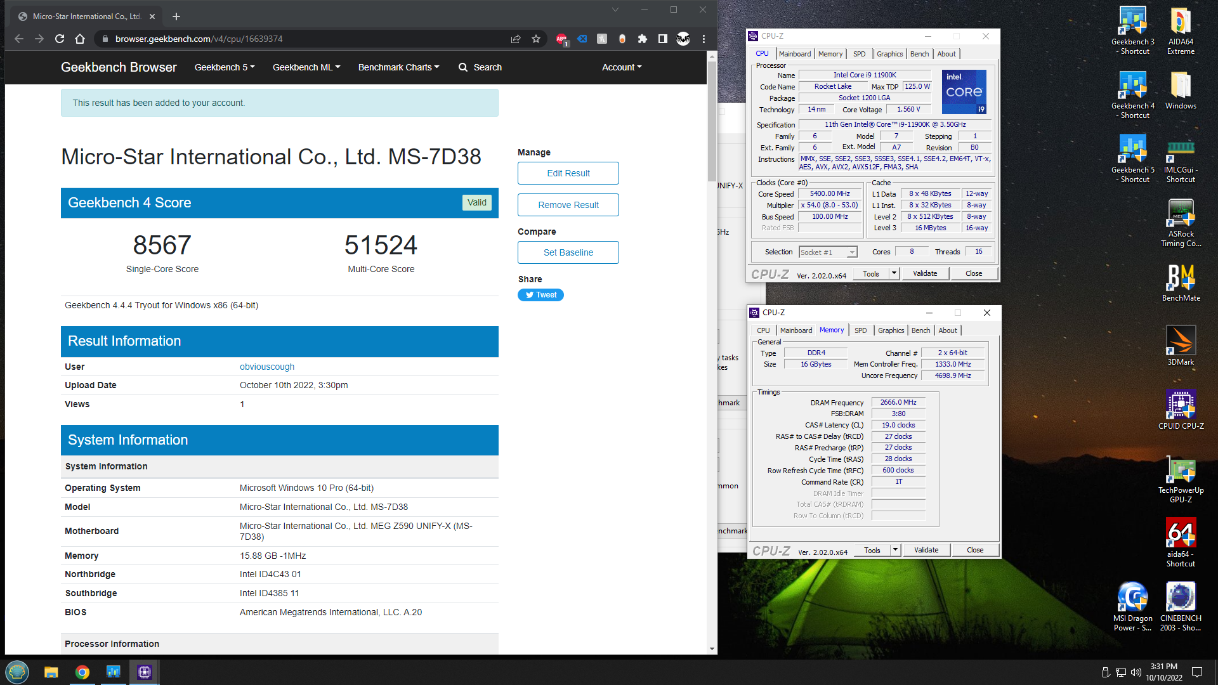Reload the Geekbench page in Chrome

point(60,39)
